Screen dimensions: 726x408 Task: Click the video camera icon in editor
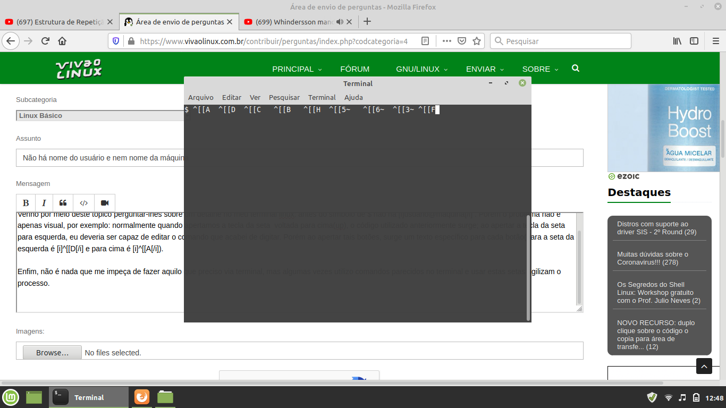coord(105,203)
